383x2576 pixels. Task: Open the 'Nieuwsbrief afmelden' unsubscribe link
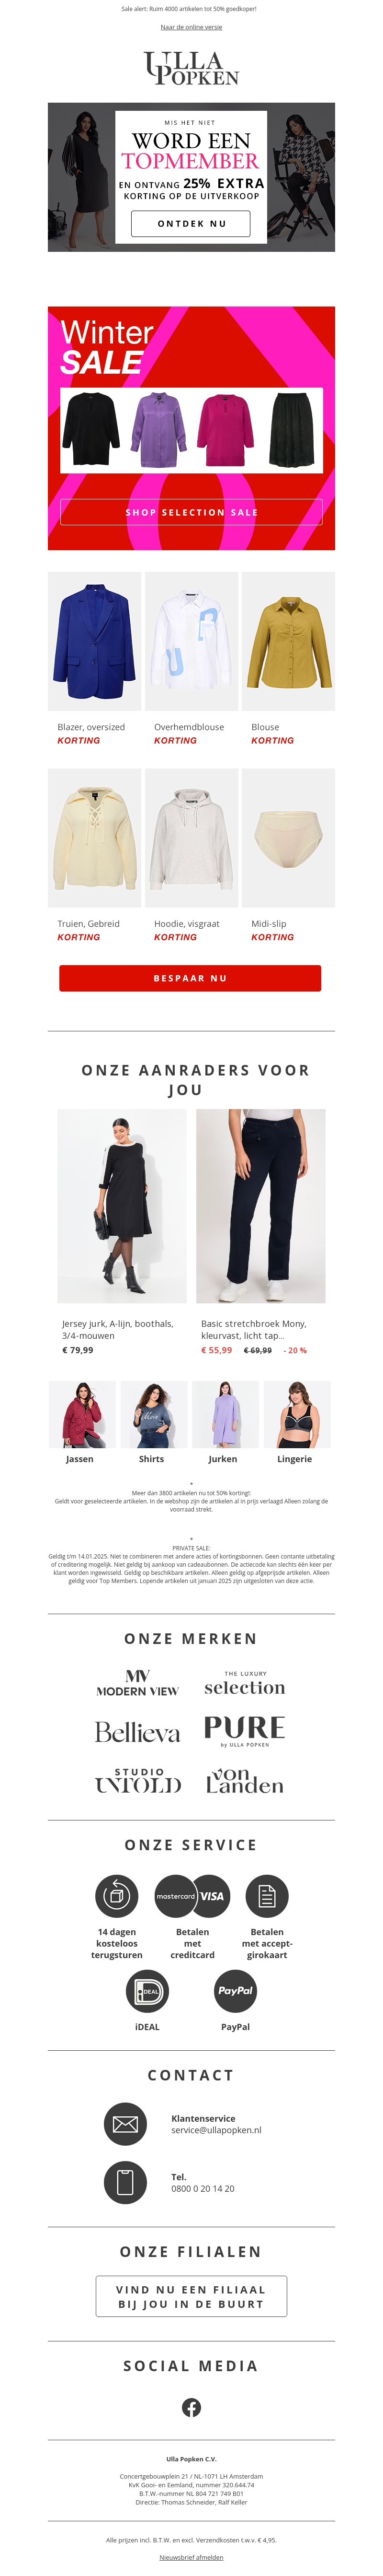point(191,2557)
